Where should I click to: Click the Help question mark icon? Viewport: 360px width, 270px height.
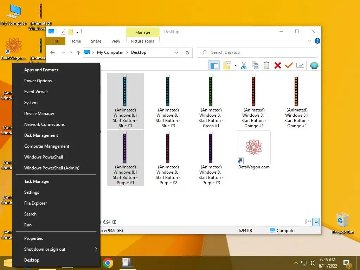pos(317,41)
